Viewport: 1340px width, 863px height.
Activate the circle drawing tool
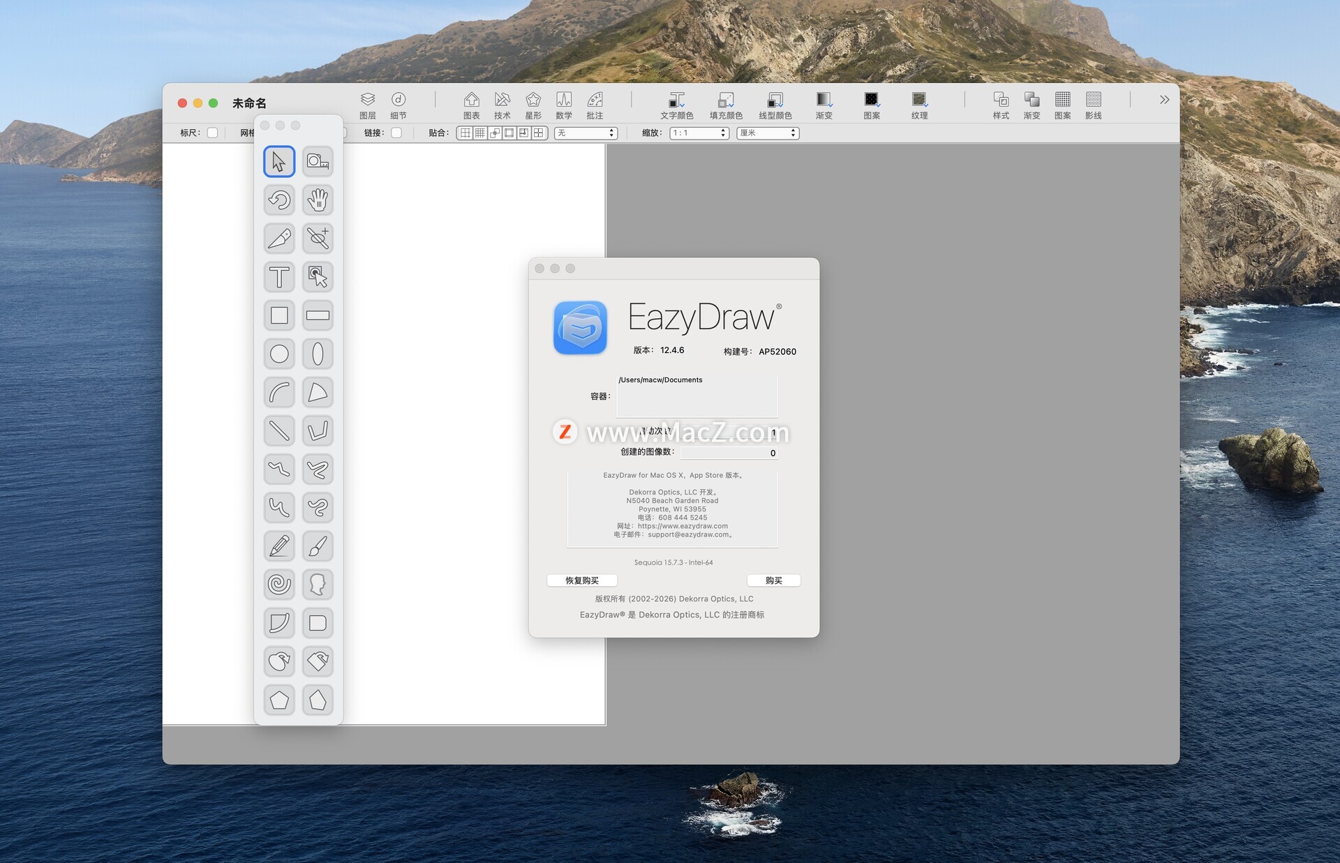[279, 354]
